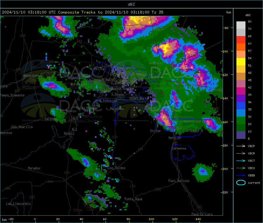263x223 pixels.
Task: Click the blue district outline around Carmensa
Action: pos(183,153)
